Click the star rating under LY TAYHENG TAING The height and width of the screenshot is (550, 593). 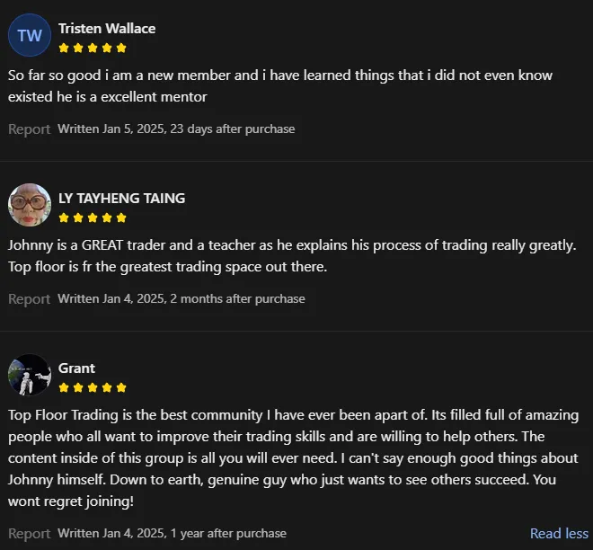93,217
